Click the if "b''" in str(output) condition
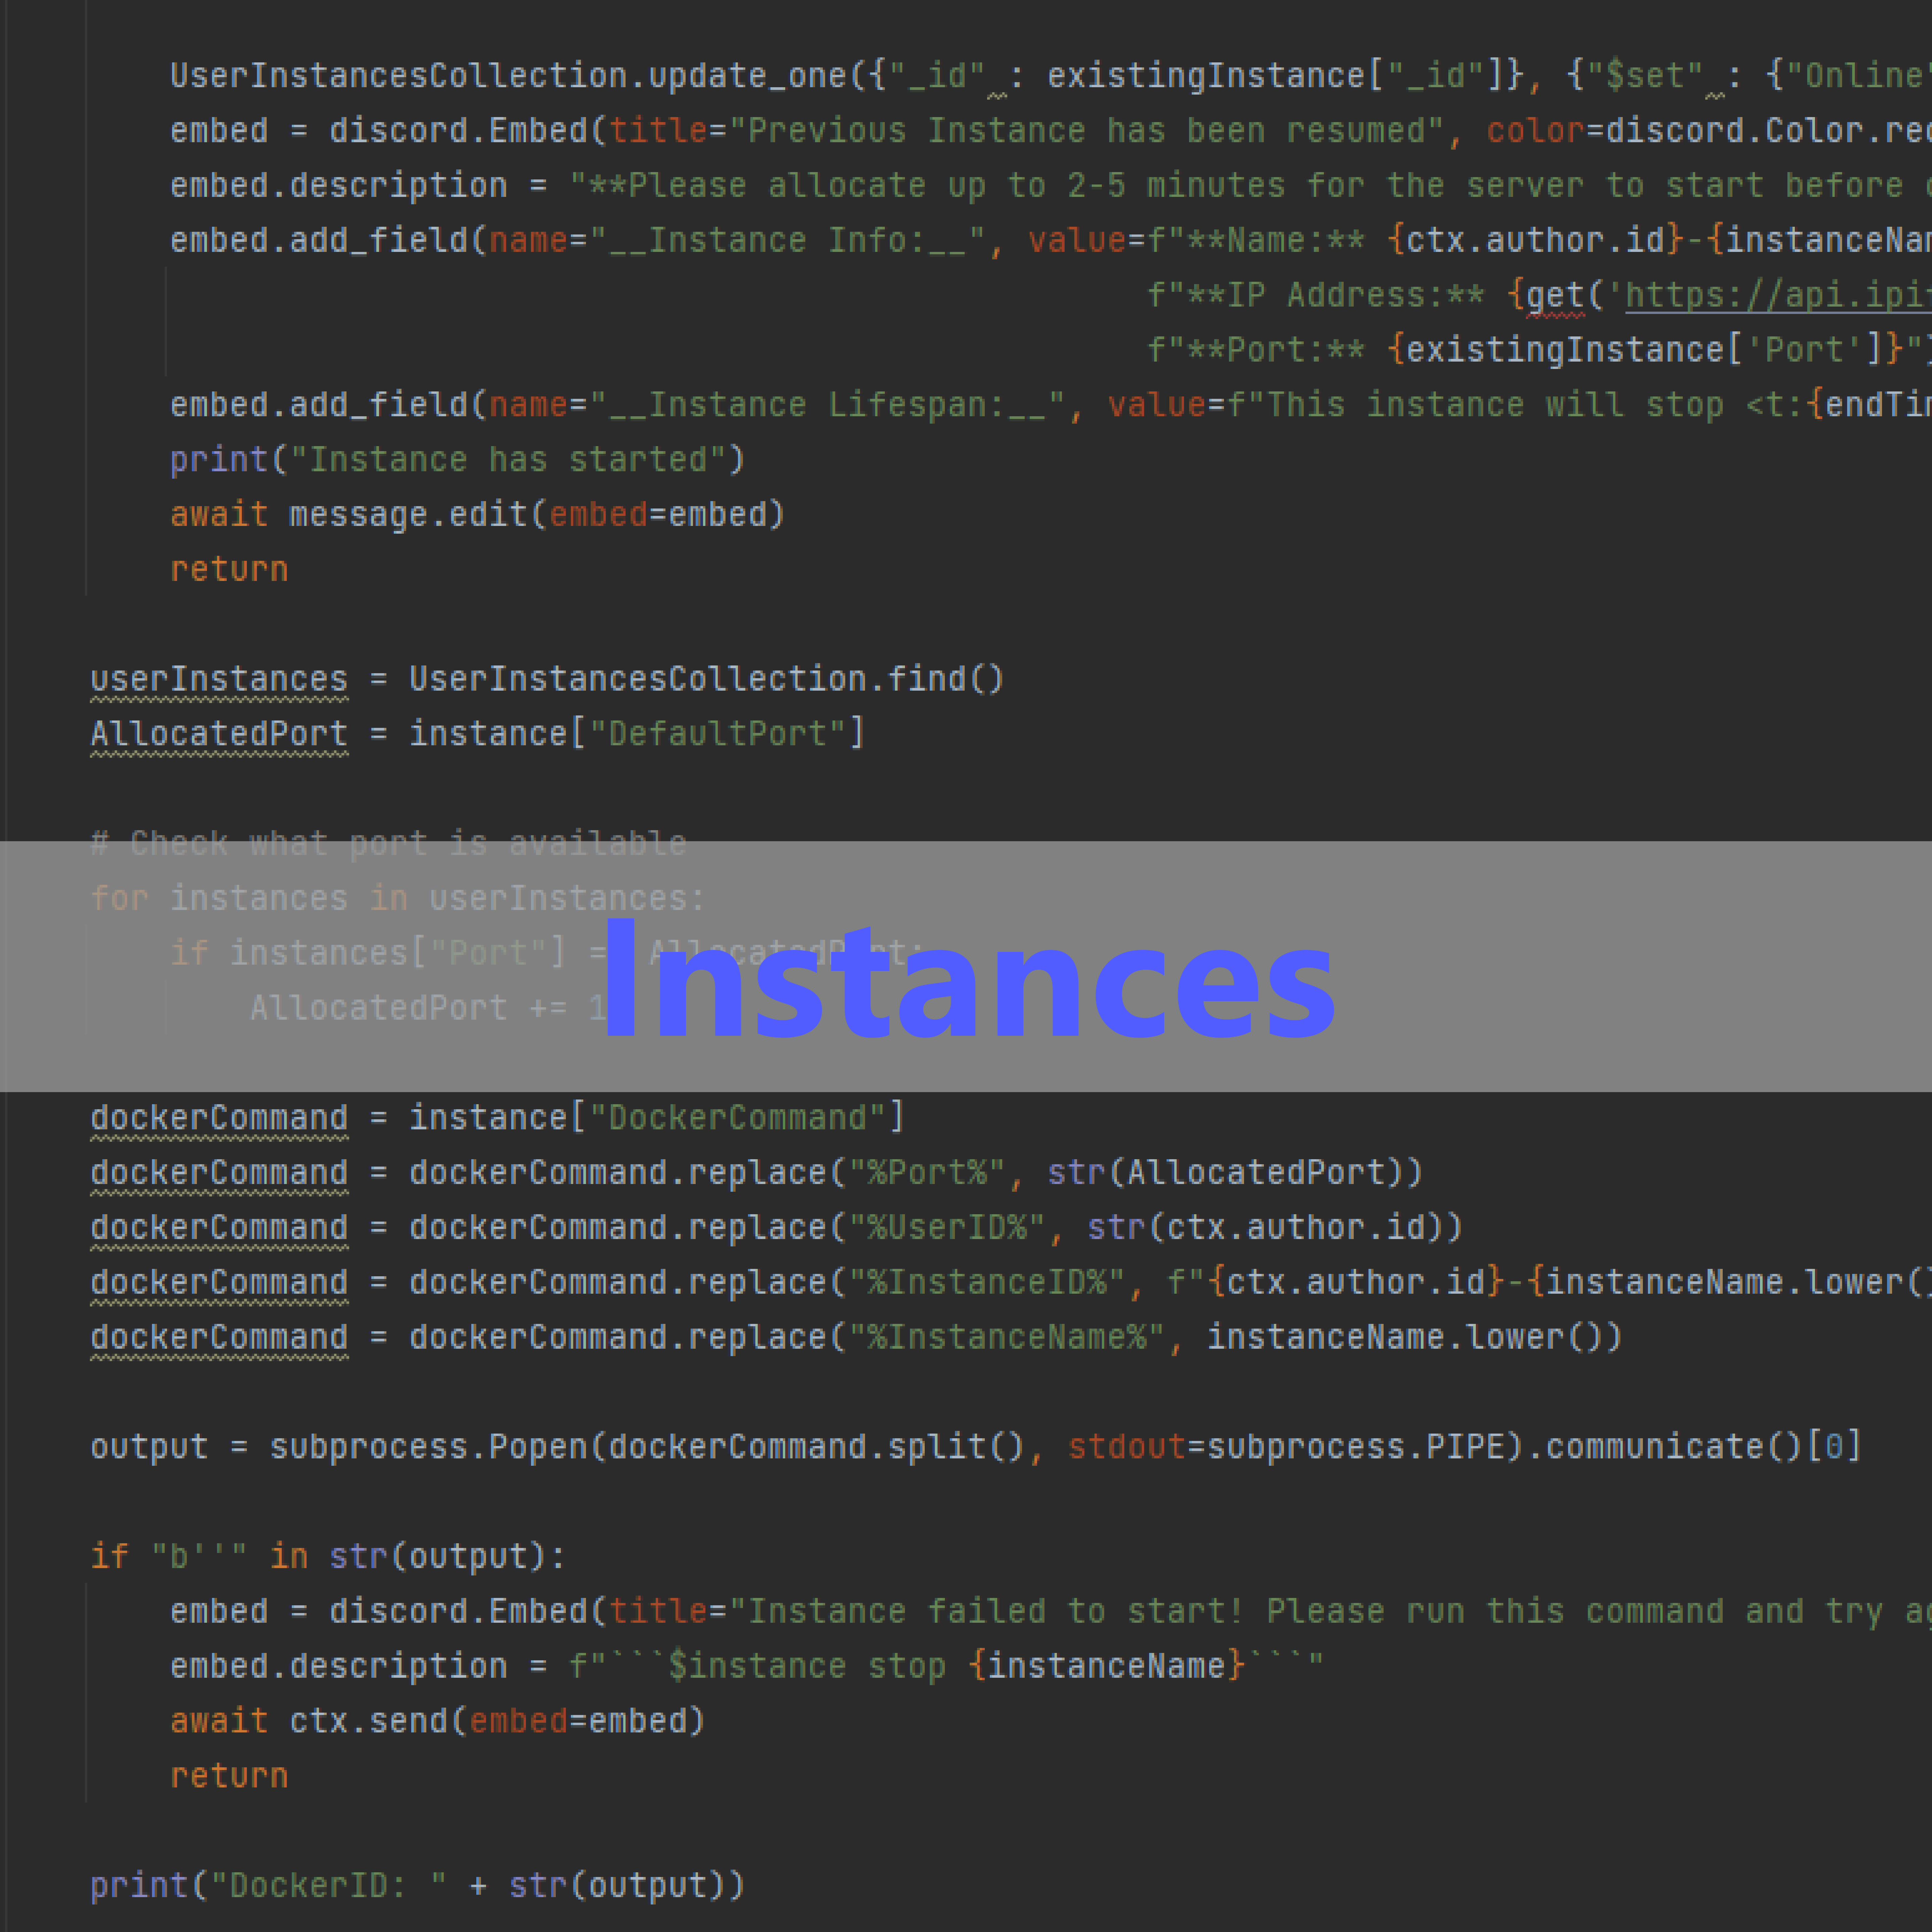1932x1932 pixels. [x=328, y=1557]
